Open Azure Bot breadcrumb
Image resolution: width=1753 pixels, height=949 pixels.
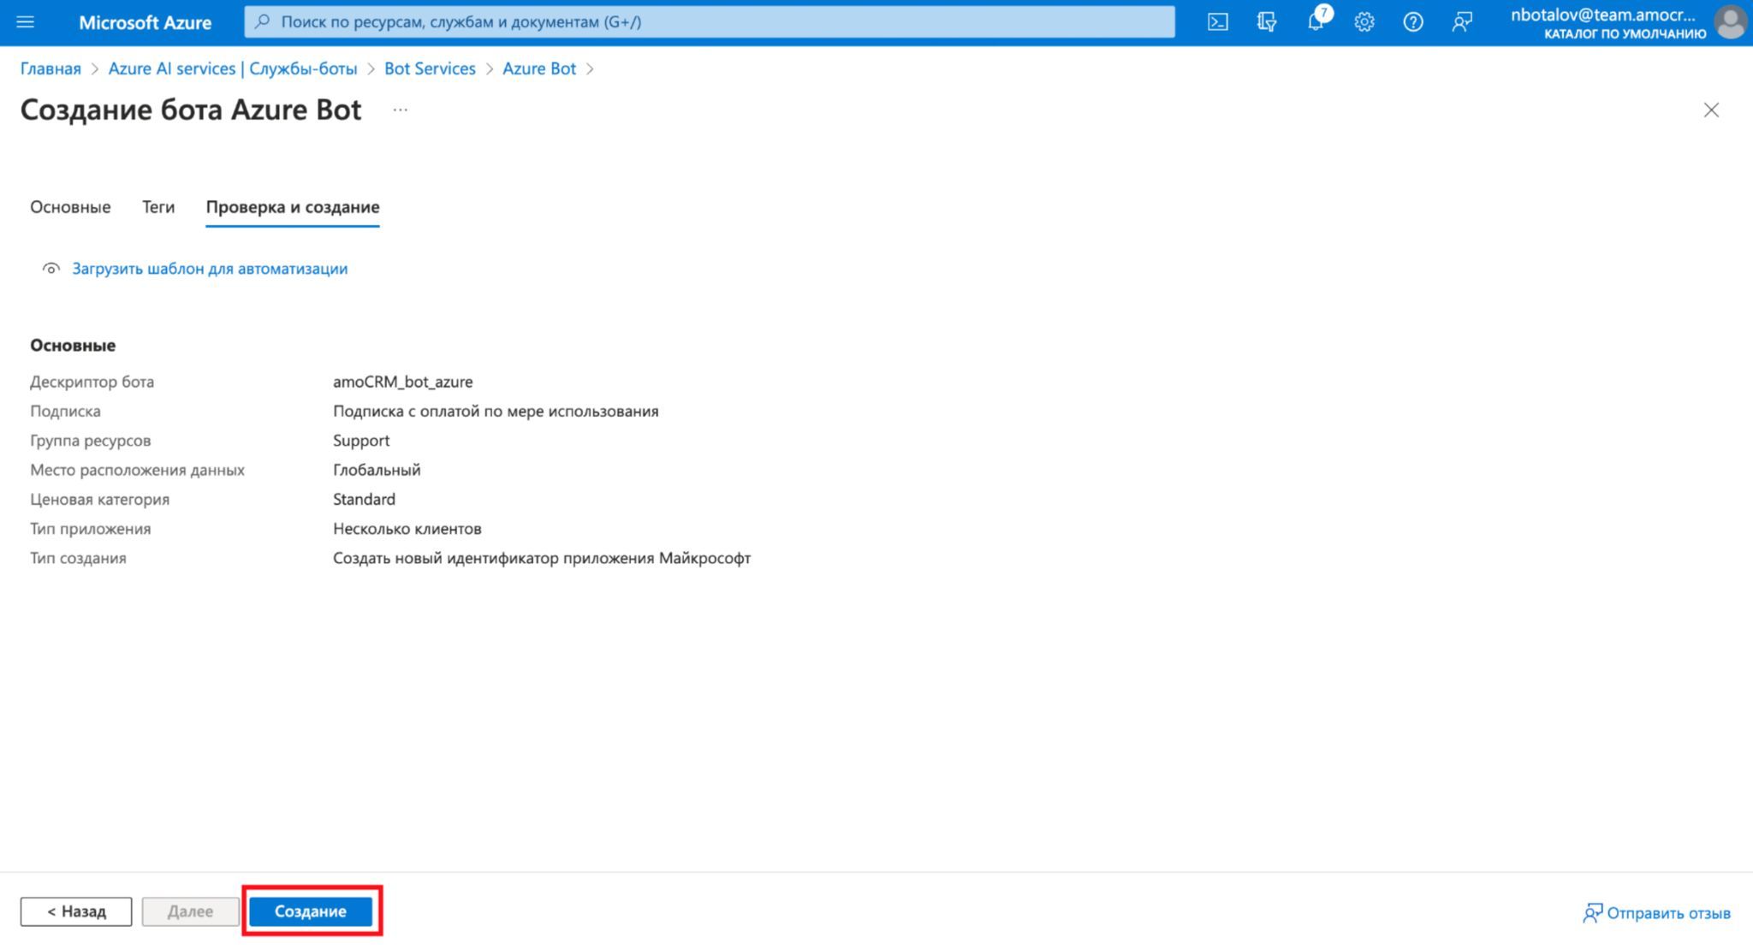pos(539,68)
